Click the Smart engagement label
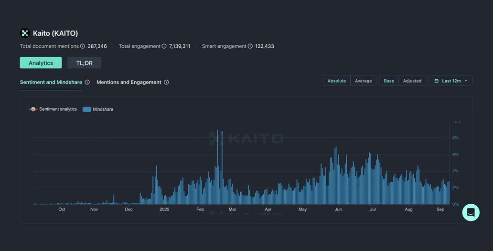 (224, 46)
